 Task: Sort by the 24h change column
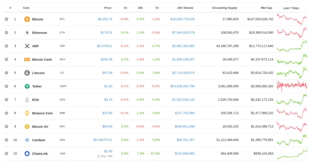coord(140,8)
